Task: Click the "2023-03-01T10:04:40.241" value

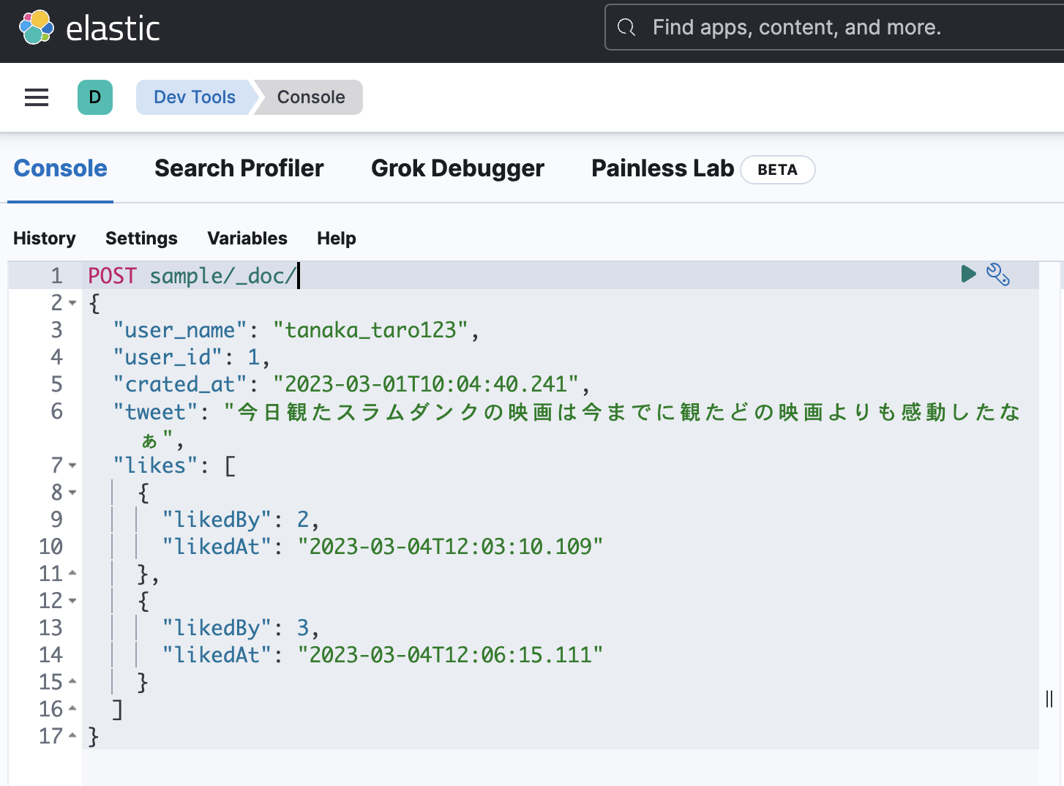Action: tap(426, 384)
